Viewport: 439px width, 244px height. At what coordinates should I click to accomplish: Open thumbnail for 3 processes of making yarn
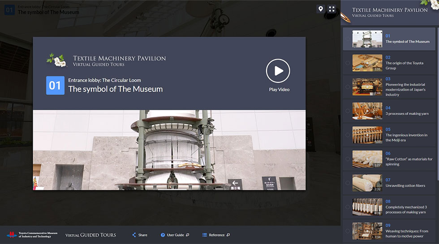367,111
